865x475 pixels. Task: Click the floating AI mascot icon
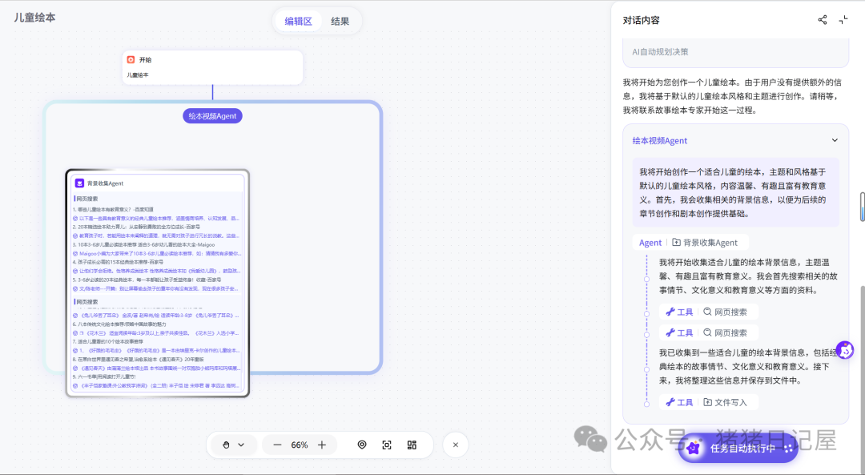846,349
